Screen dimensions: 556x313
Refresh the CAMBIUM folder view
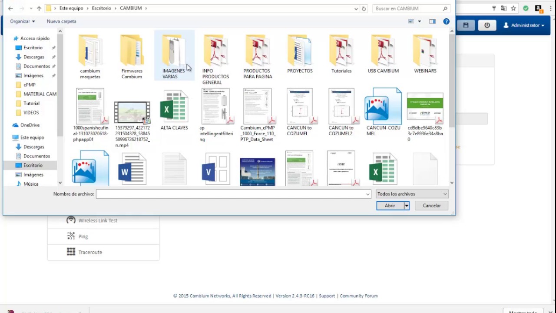point(364,9)
